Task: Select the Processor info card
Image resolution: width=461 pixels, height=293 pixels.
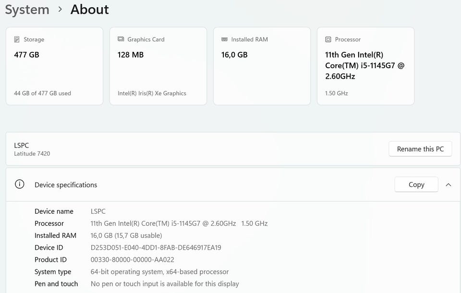Action: coord(365,66)
